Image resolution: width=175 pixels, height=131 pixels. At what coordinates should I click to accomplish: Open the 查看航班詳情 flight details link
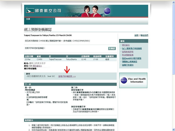point(128,52)
